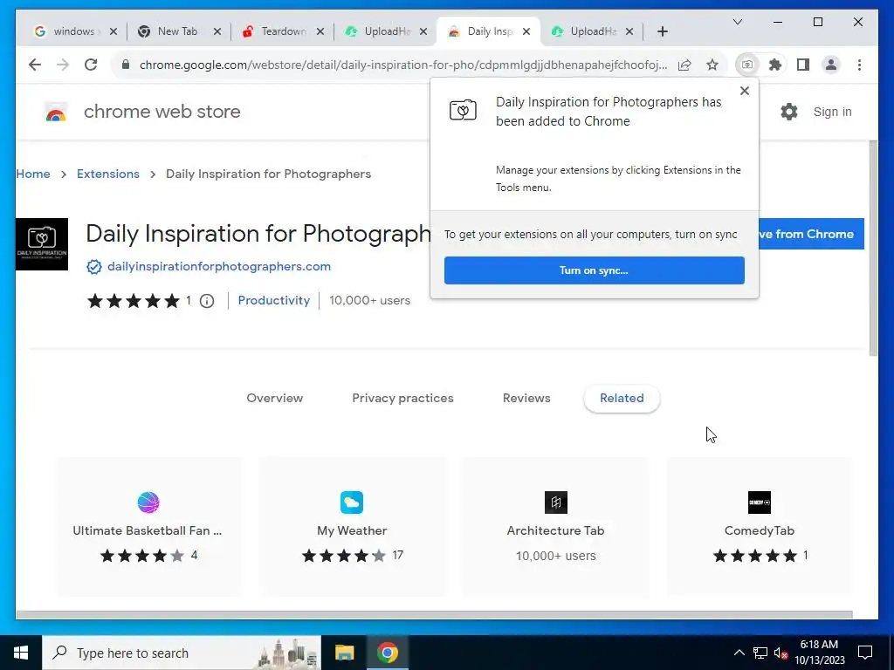Screen dimensions: 894x670
Task: Close the Teardown tab
Action: [320, 31]
